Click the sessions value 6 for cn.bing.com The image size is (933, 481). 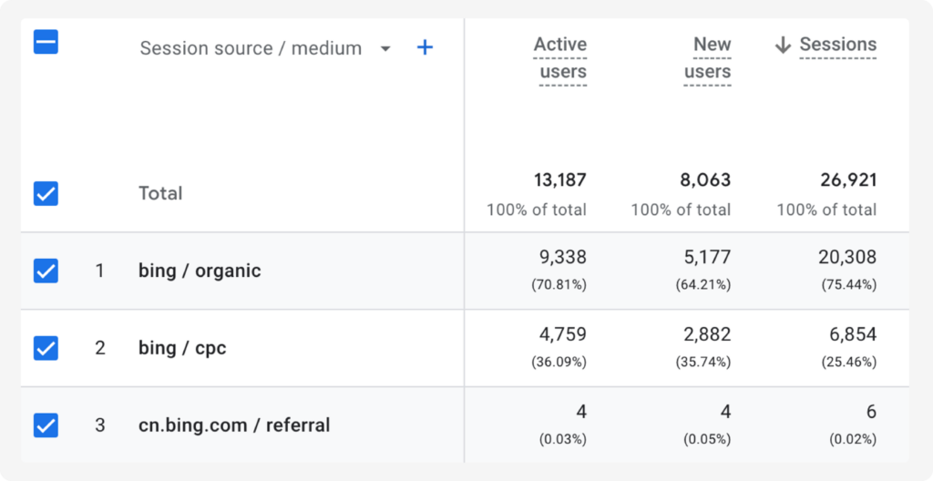[871, 412]
